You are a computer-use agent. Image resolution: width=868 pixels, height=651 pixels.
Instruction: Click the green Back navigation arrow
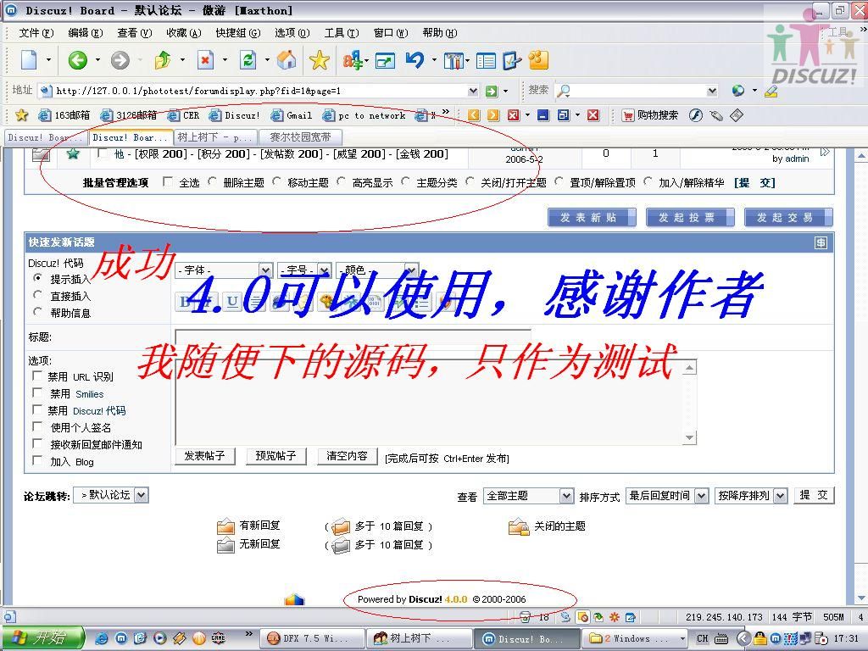click(77, 60)
